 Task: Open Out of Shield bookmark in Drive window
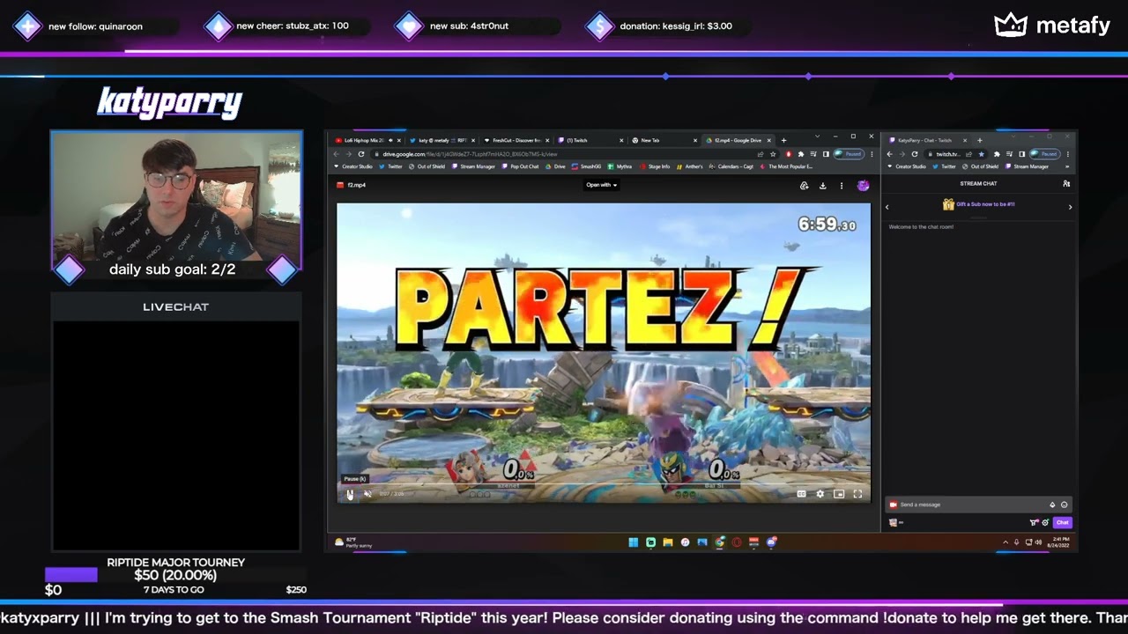point(427,166)
